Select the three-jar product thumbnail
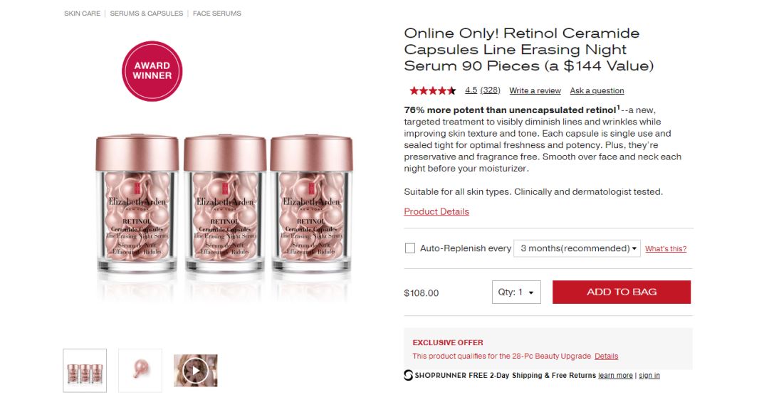This screenshot has height=407, width=769. [85, 370]
